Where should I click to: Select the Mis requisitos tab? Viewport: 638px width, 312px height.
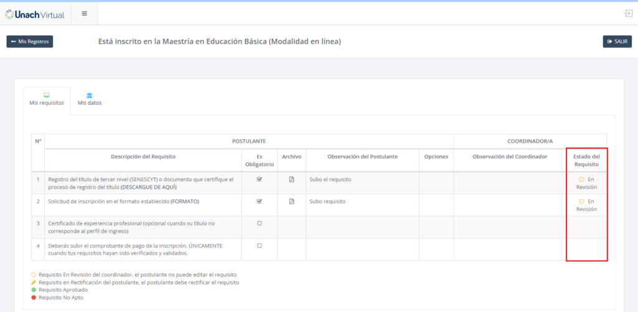point(47,103)
